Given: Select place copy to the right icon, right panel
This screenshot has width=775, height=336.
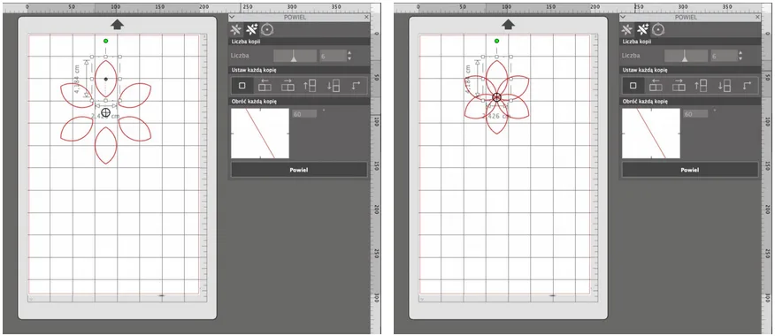Looking at the screenshot, I should 679,86.
